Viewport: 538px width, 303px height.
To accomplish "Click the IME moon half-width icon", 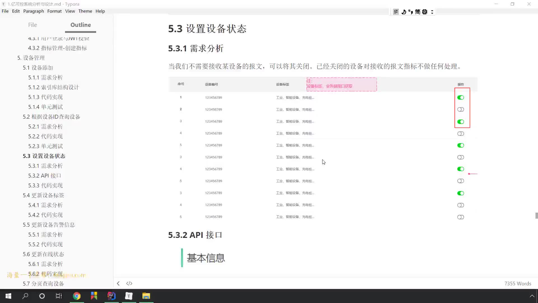I will 404,12.
